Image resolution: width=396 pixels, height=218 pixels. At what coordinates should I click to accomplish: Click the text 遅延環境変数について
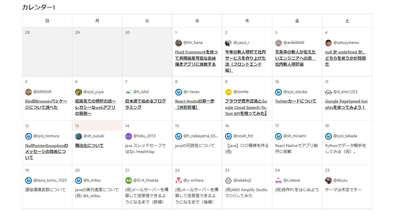click(x=45, y=190)
